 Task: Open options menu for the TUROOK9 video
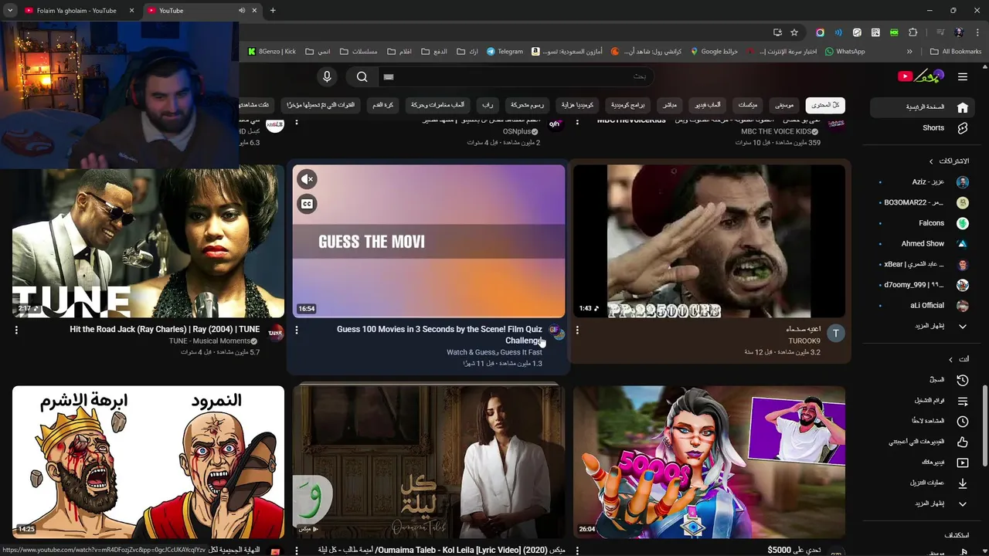point(577,330)
